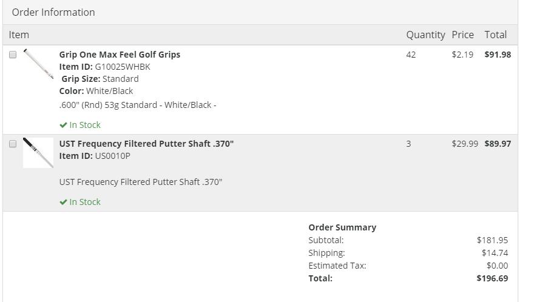
Task: Click the In Stock label under the grips
Action: pyautogui.click(x=85, y=125)
